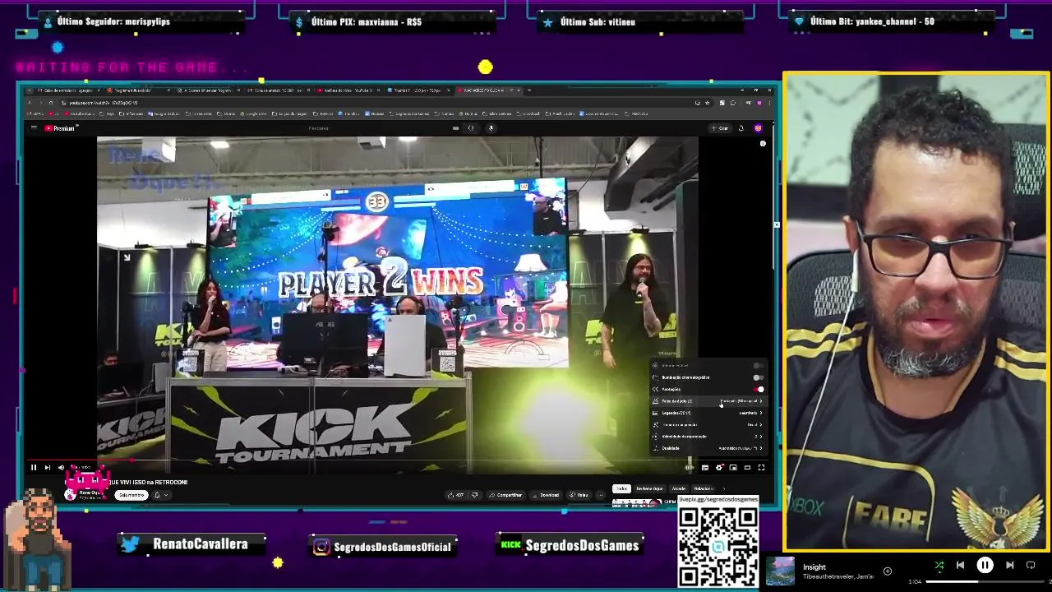Enter fullscreen in YouTube player
Viewport: 1052px width, 592px height.
point(761,467)
